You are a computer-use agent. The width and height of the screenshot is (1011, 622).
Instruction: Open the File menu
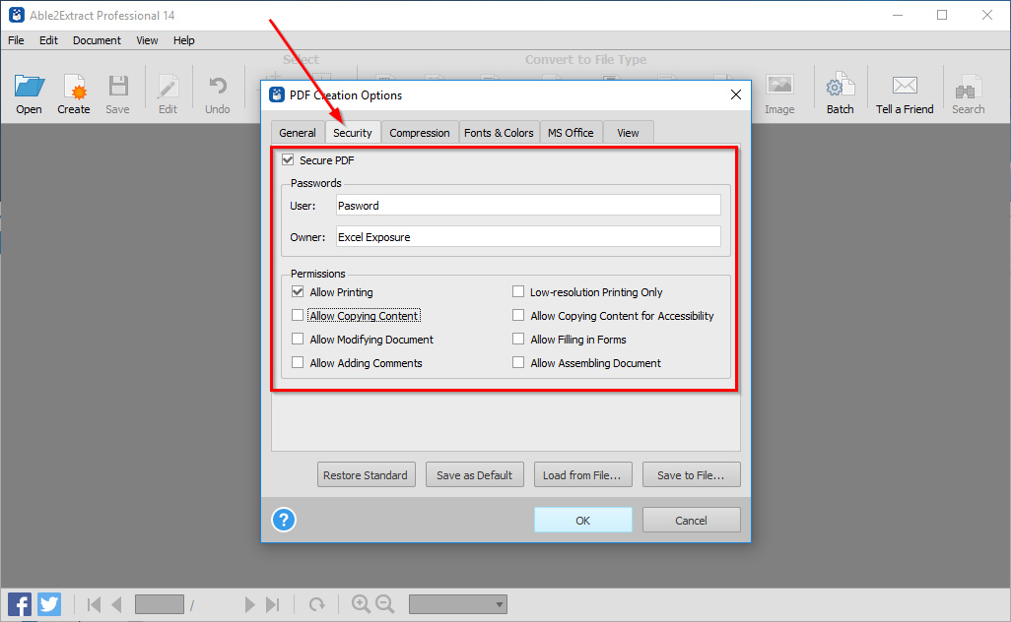click(16, 40)
